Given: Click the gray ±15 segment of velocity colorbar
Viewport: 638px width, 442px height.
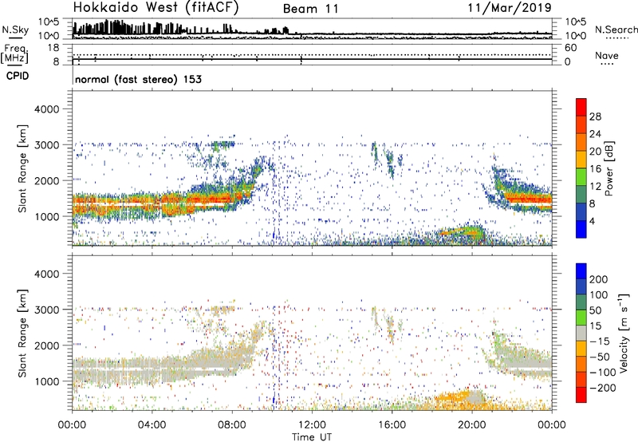Looking at the screenshot, I should 581,333.
